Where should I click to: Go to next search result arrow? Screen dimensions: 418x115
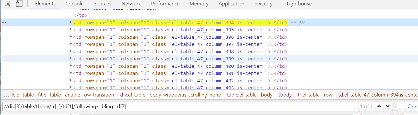click(x=387, y=106)
